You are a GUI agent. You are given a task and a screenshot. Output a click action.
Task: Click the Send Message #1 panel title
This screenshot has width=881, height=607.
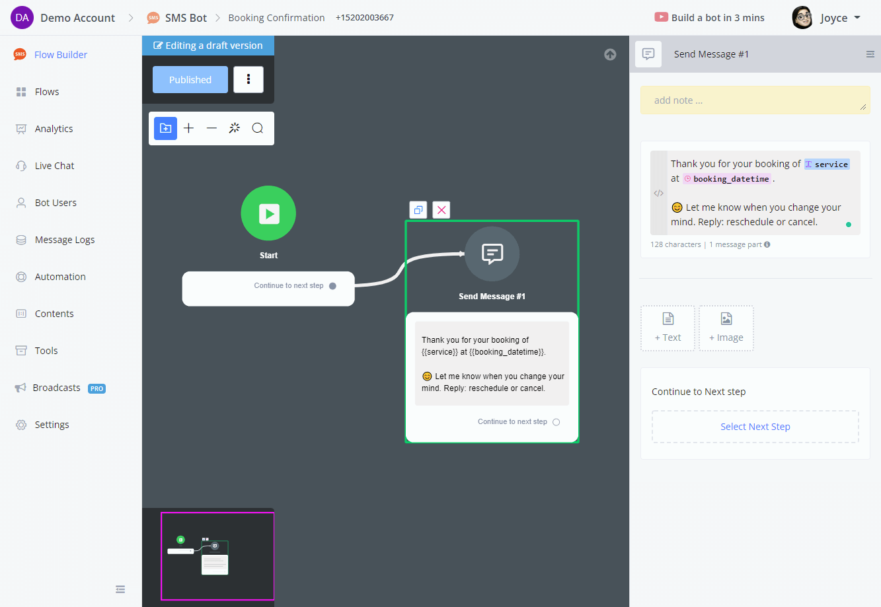coord(711,54)
